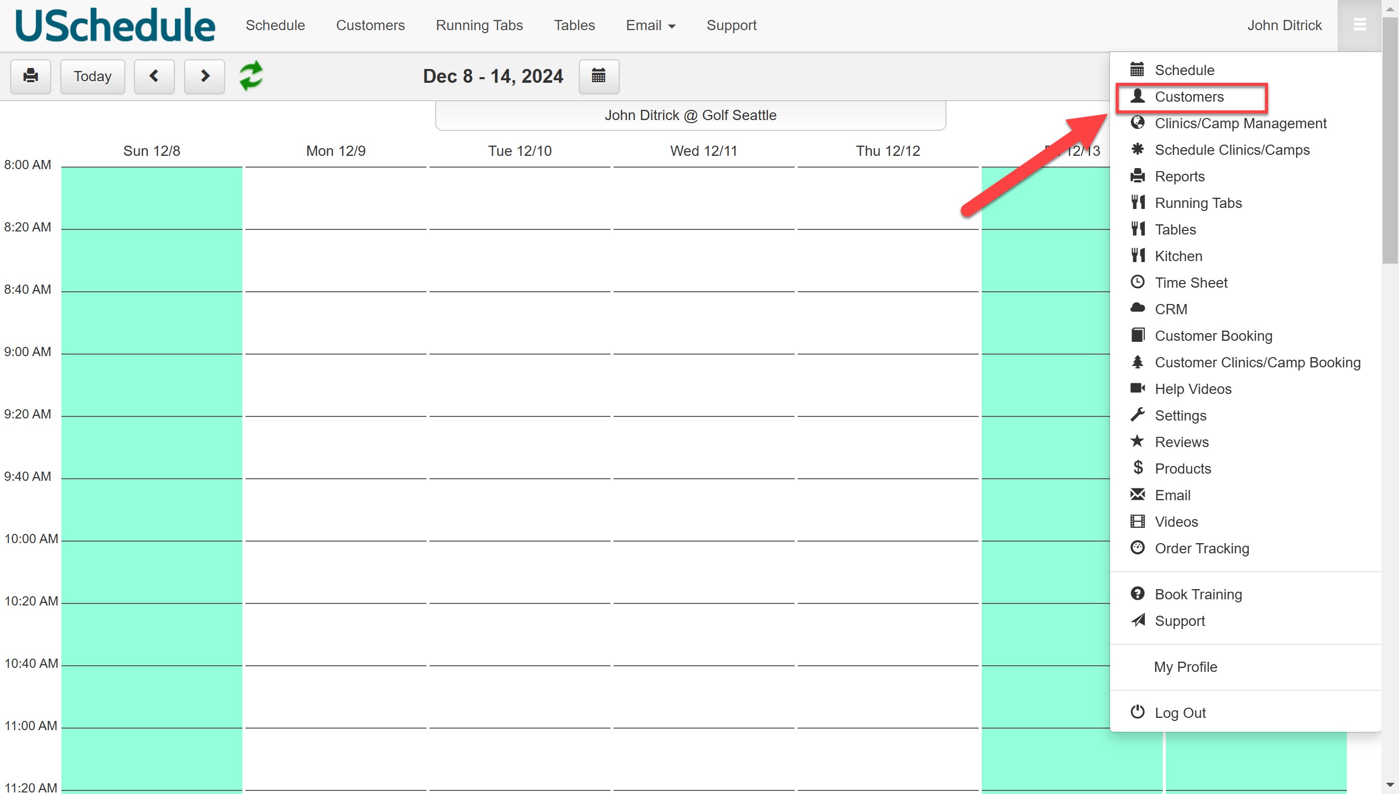The width and height of the screenshot is (1399, 794).
Task: Click the printer icon in the toolbar
Action: tap(31, 76)
